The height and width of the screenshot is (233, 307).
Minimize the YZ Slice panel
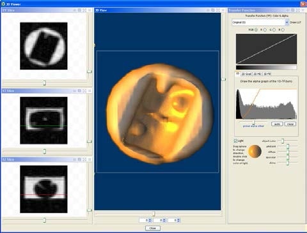pos(74,91)
